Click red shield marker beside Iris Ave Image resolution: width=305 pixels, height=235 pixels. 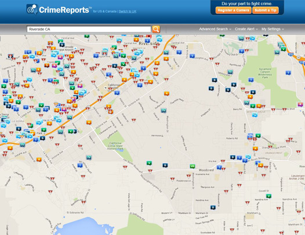(x=223, y=161)
